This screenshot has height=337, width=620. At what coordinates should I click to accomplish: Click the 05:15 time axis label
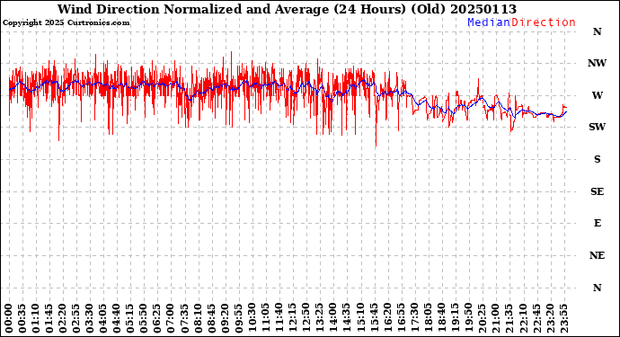130,318
